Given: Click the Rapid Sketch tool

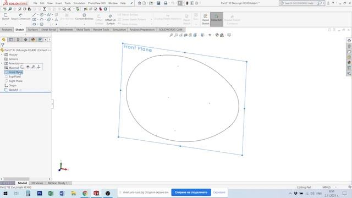Looking at the screenshot, I should pyautogui.click(x=205, y=20).
